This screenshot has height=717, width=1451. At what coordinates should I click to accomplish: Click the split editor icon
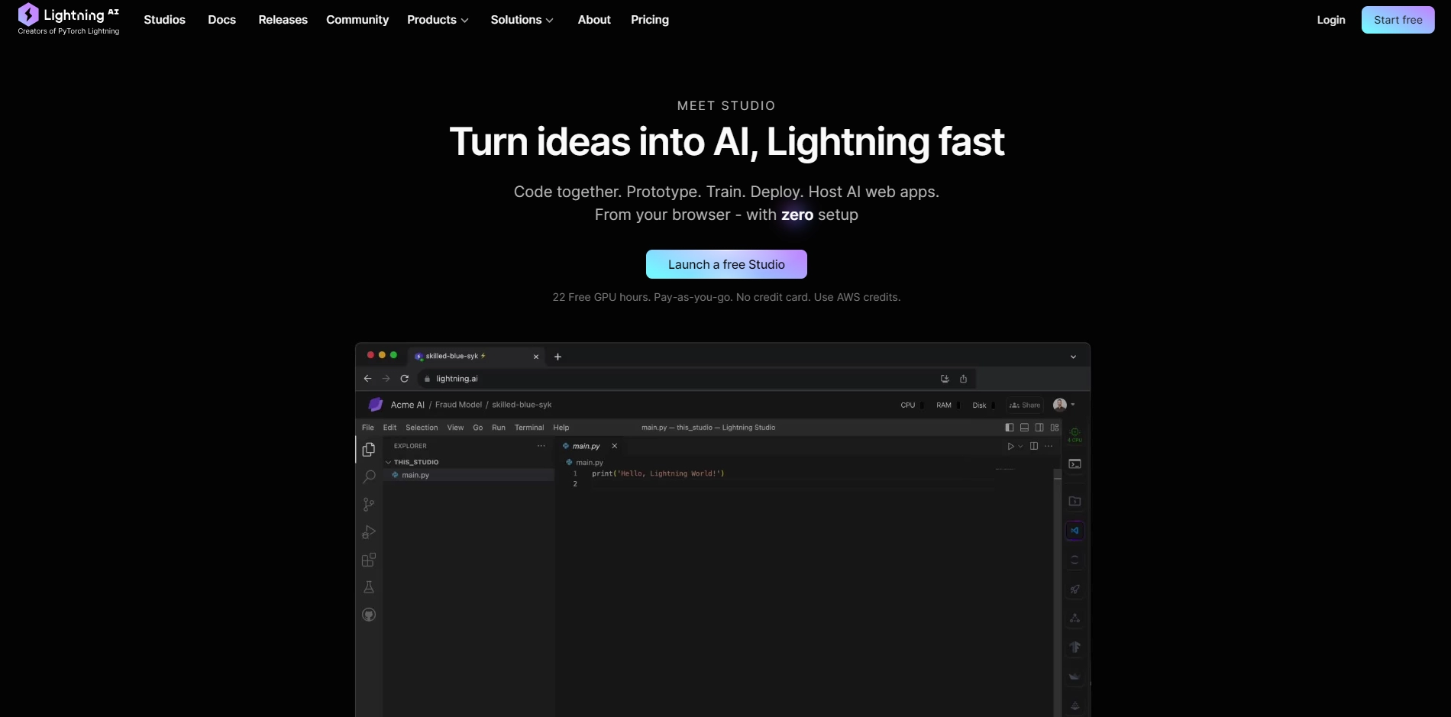[x=1034, y=446]
